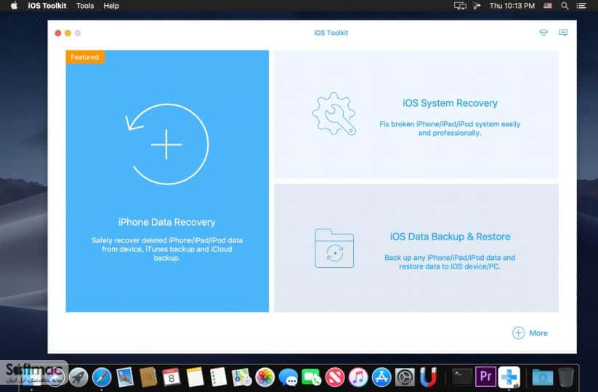Click the backup folder sync icon
This screenshot has height=392, width=598.
click(x=334, y=248)
